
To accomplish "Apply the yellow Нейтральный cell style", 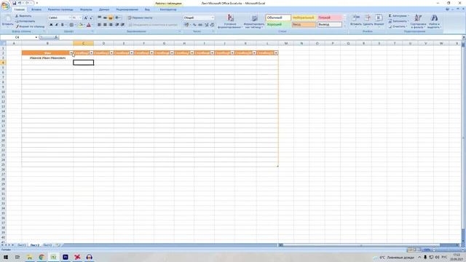I will click(x=304, y=17).
